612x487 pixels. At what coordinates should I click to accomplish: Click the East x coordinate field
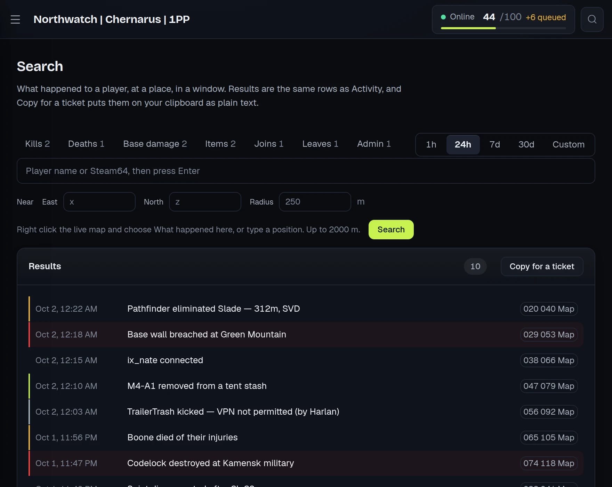pyautogui.click(x=99, y=202)
